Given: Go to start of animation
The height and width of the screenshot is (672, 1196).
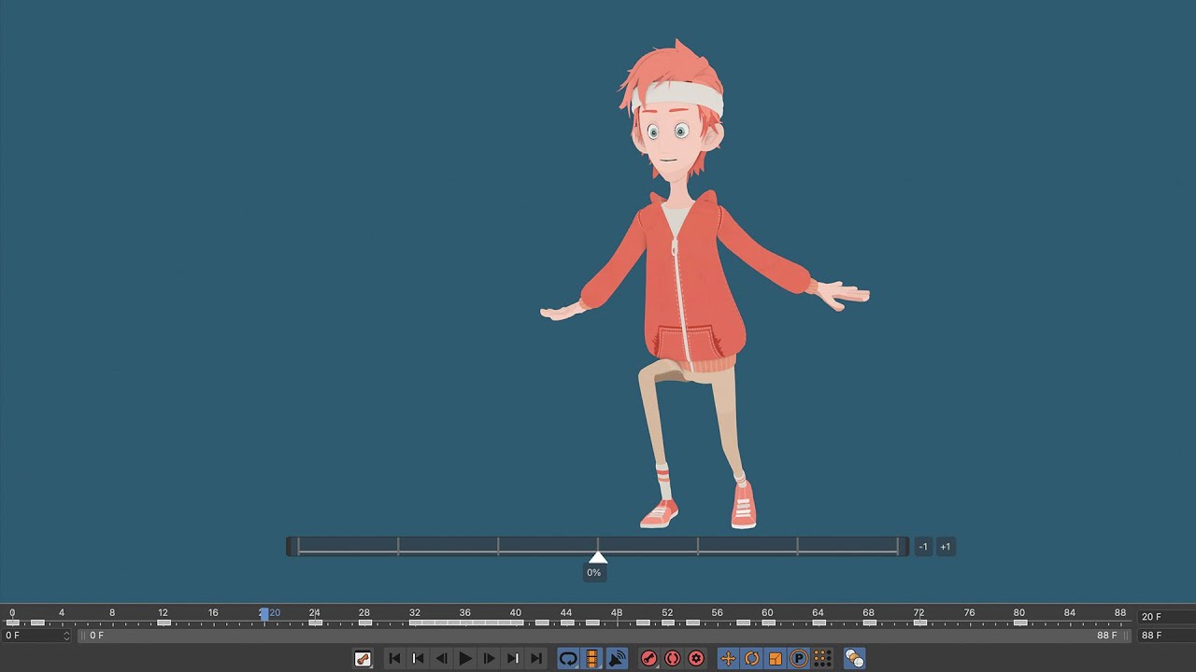Looking at the screenshot, I should tap(394, 659).
